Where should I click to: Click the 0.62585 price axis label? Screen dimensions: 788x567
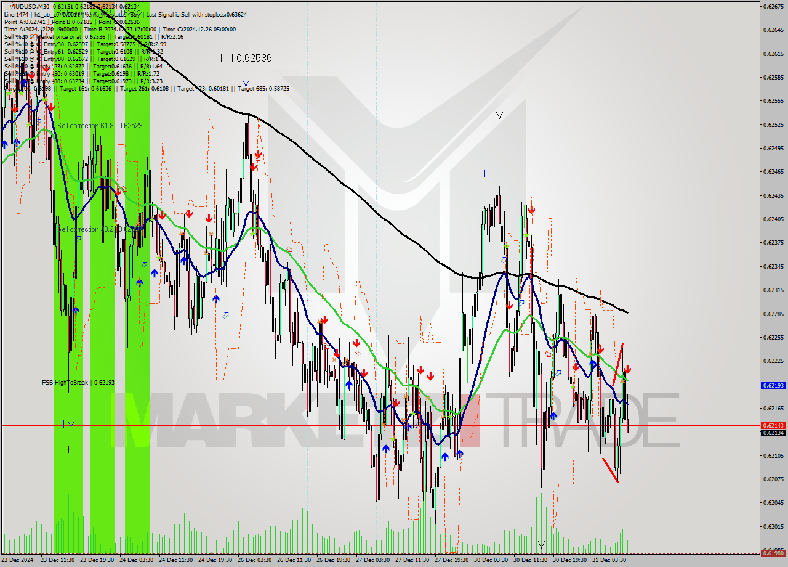pyautogui.click(x=773, y=77)
